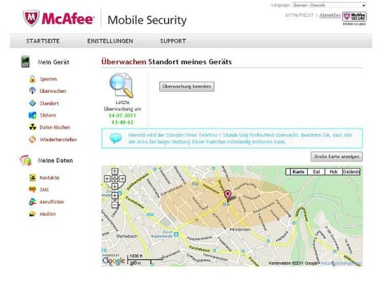The height and width of the screenshot is (306, 379).
Task: Click the Sichern backup icon
Action: coord(33,115)
